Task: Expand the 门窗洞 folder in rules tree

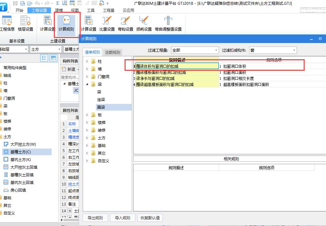Action: (87, 77)
